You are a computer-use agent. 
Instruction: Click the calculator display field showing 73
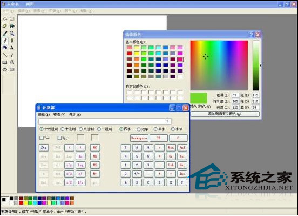pyautogui.click(x=105, y=121)
